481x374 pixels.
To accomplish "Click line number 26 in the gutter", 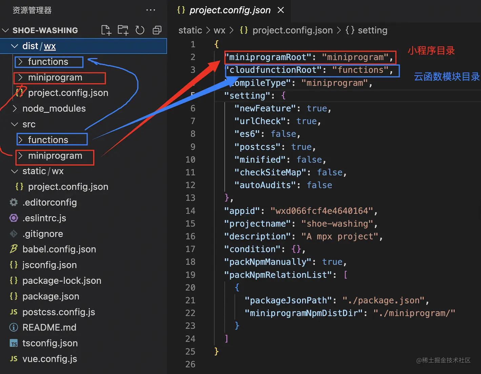I will click(x=190, y=364).
